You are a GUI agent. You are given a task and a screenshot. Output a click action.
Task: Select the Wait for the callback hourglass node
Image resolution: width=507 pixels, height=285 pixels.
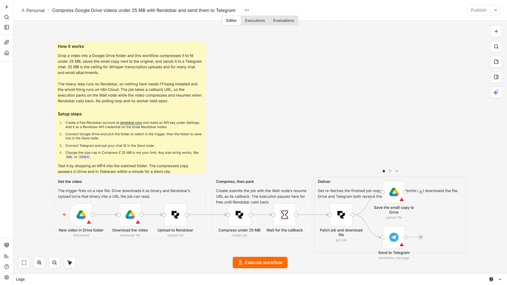point(285,215)
